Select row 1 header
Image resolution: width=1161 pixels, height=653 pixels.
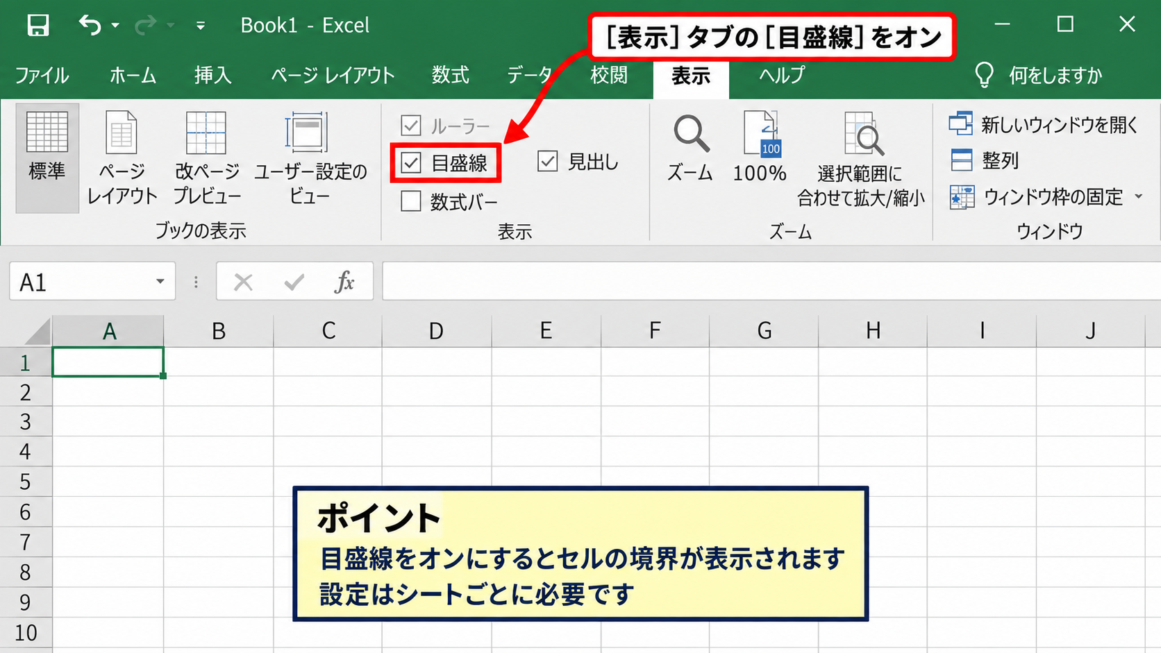(x=26, y=362)
